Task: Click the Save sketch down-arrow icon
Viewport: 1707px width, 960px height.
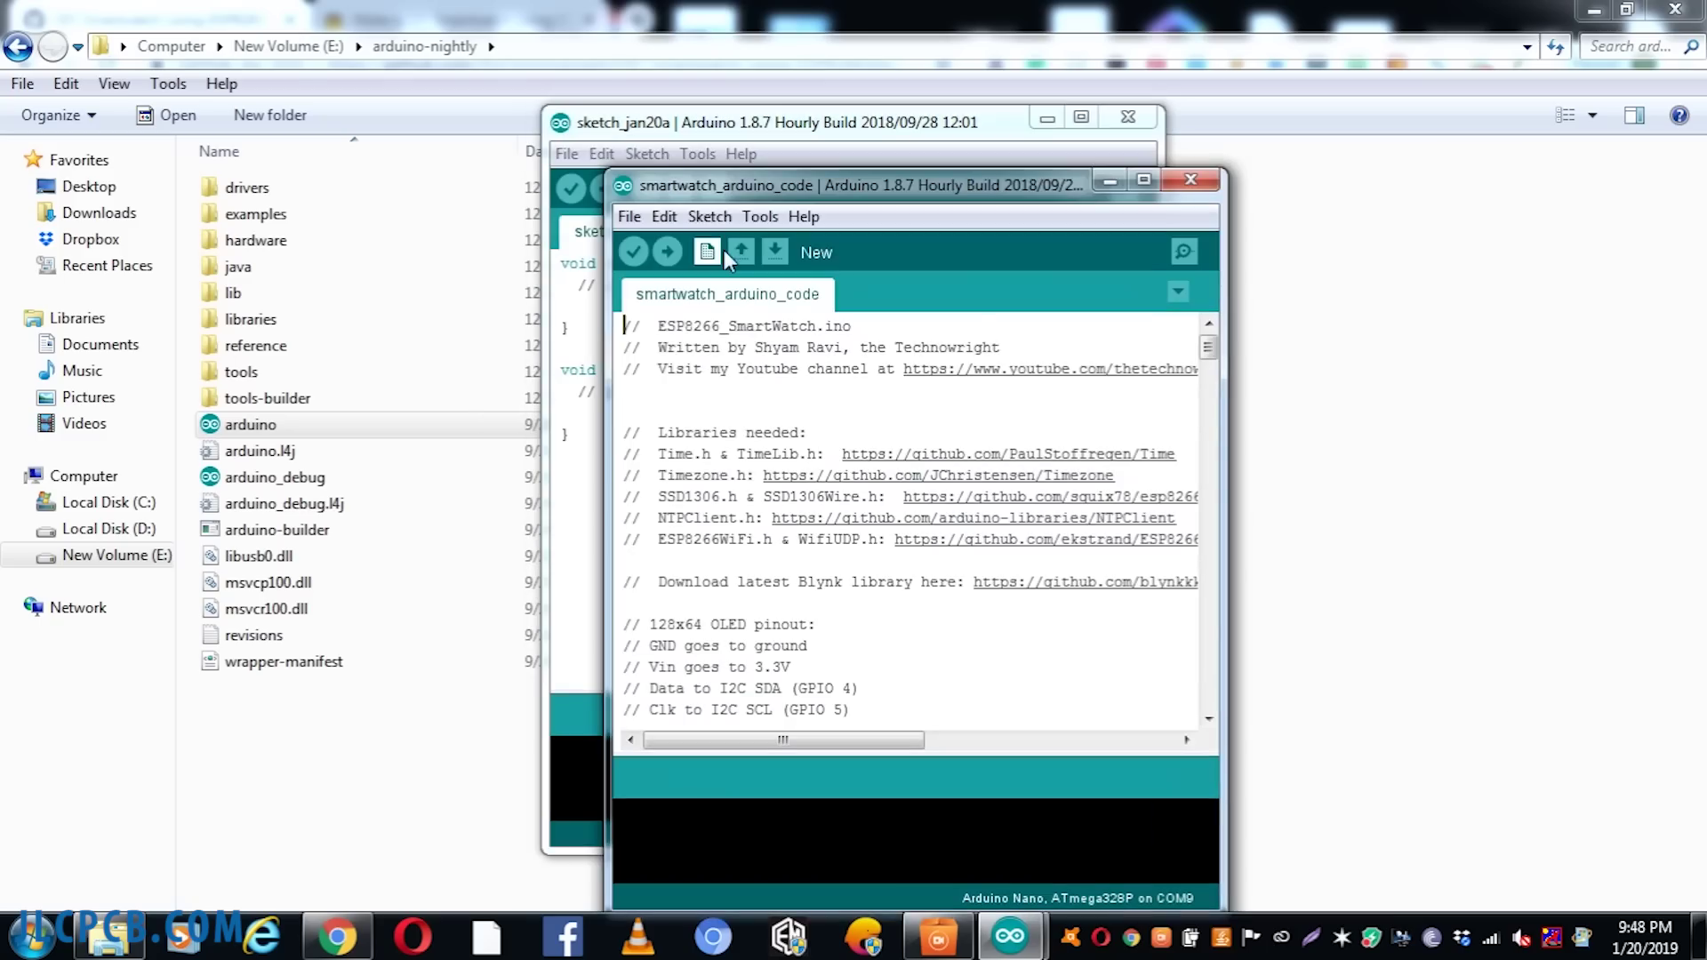Action: (775, 252)
